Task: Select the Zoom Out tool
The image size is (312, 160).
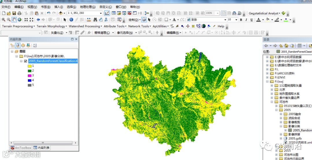Action: click(9, 20)
